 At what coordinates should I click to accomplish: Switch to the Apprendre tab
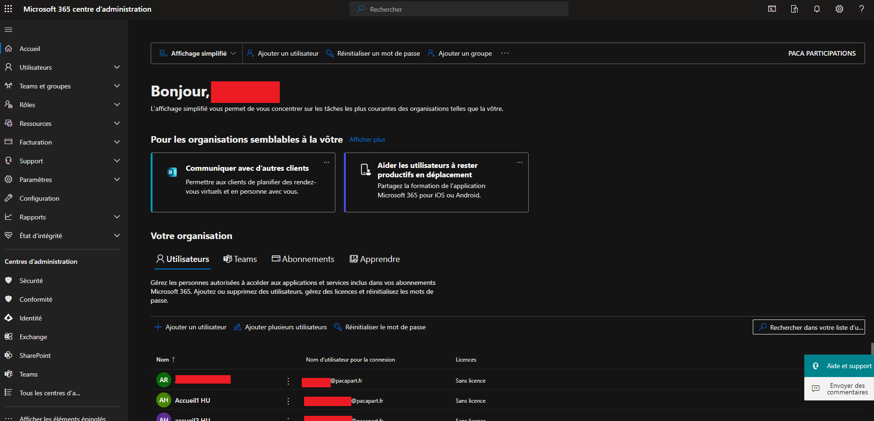(375, 259)
